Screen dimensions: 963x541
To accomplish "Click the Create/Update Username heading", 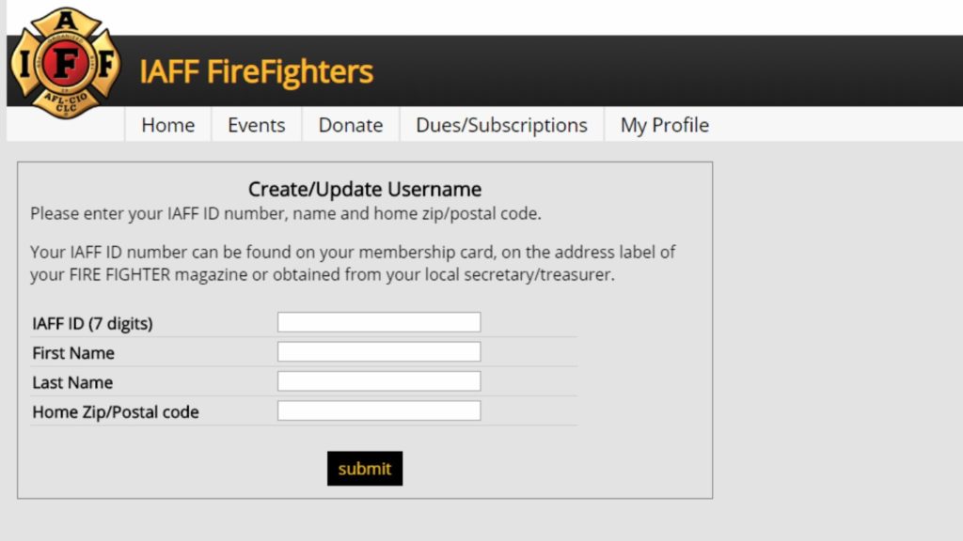I will tap(364, 190).
